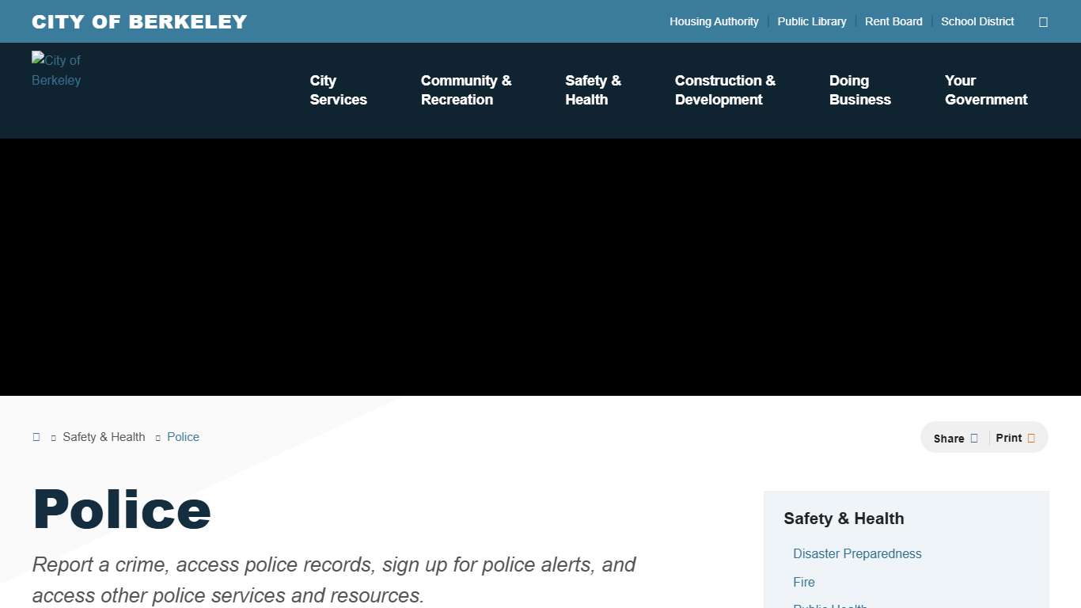Viewport: 1081px width, 608px height.
Task: Click the City of Berkeley logo image
Action: [x=56, y=70]
